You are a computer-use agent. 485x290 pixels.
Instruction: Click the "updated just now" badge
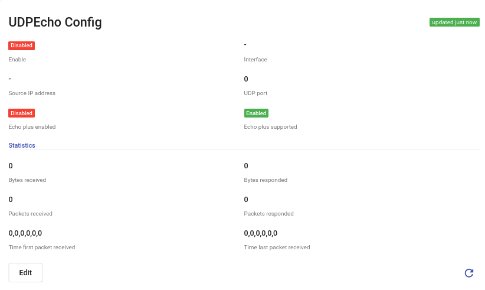[454, 22]
